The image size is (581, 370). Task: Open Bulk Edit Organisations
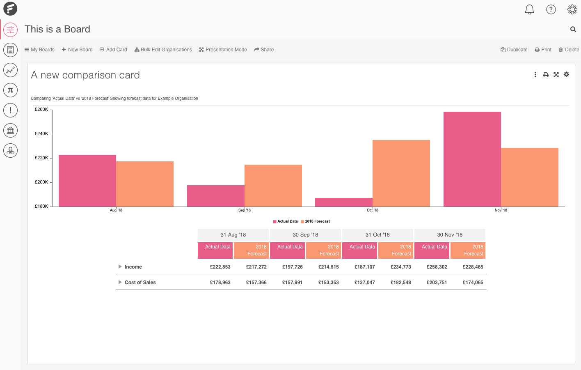point(163,49)
